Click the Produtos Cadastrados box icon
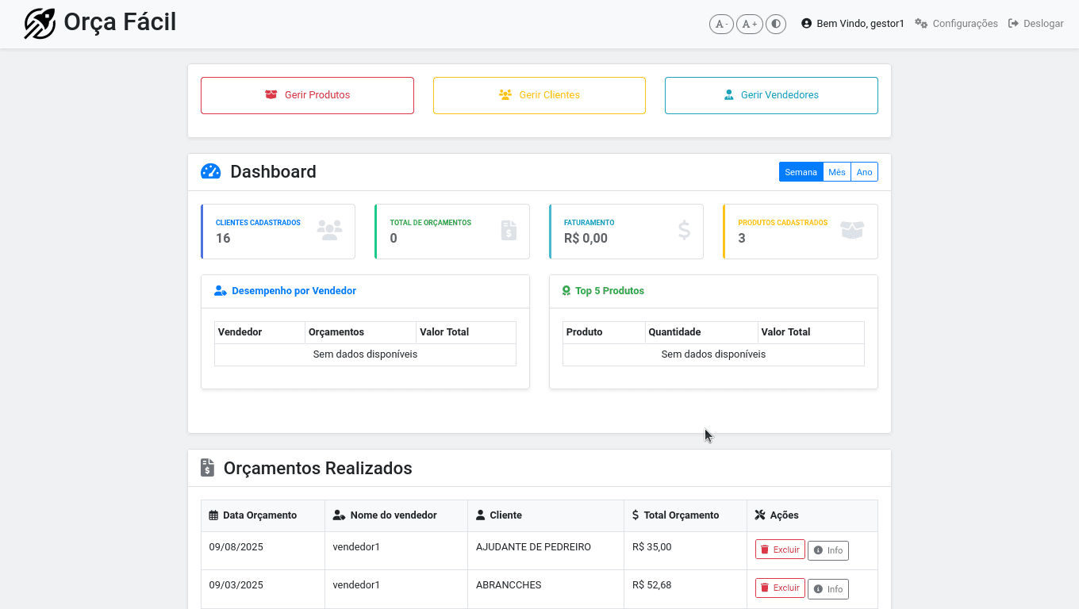 click(x=851, y=231)
